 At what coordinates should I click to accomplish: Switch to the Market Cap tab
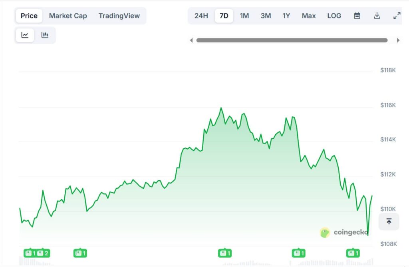tap(68, 16)
